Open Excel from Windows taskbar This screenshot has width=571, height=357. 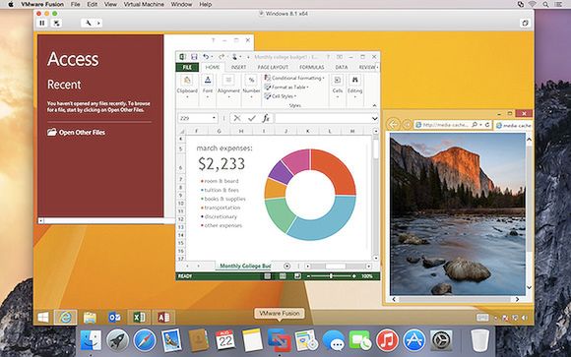click(x=139, y=318)
